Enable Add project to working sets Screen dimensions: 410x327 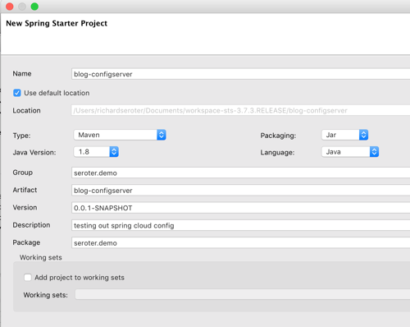coord(28,278)
